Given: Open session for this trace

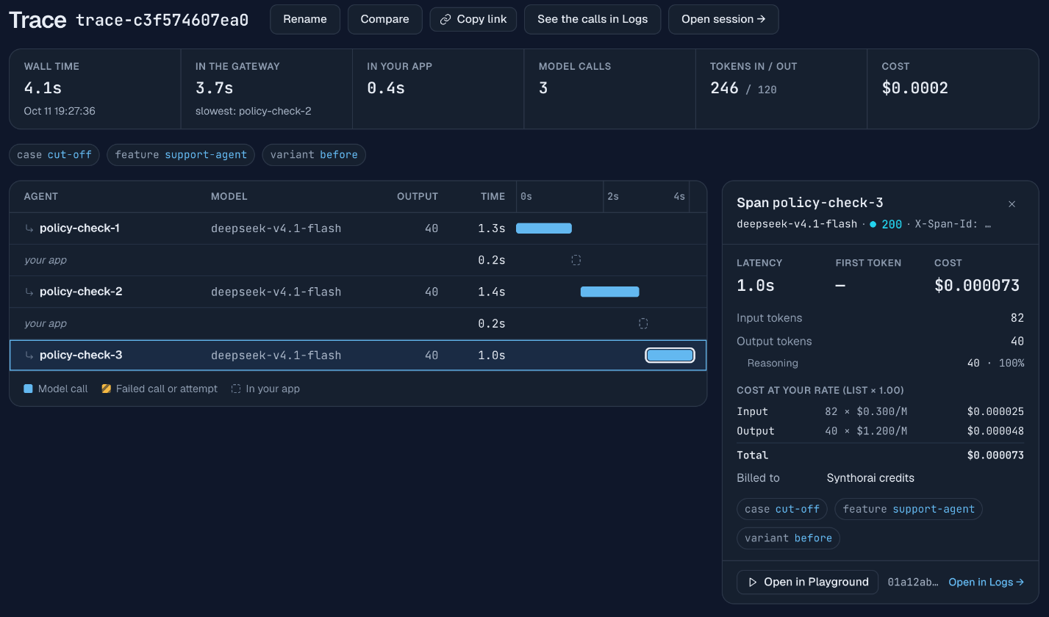Looking at the screenshot, I should tap(723, 19).
